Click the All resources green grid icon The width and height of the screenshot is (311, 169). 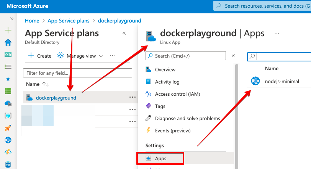click(x=8, y=91)
